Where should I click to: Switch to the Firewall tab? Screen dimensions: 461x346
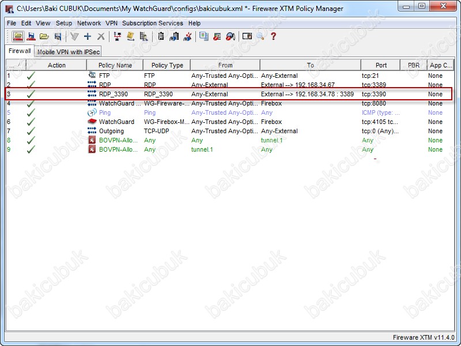click(20, 51)
